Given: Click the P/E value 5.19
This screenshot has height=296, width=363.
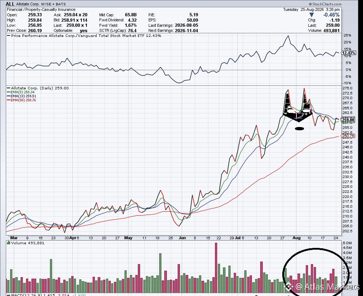Looking at the screenshot, I should coord(194,15).
